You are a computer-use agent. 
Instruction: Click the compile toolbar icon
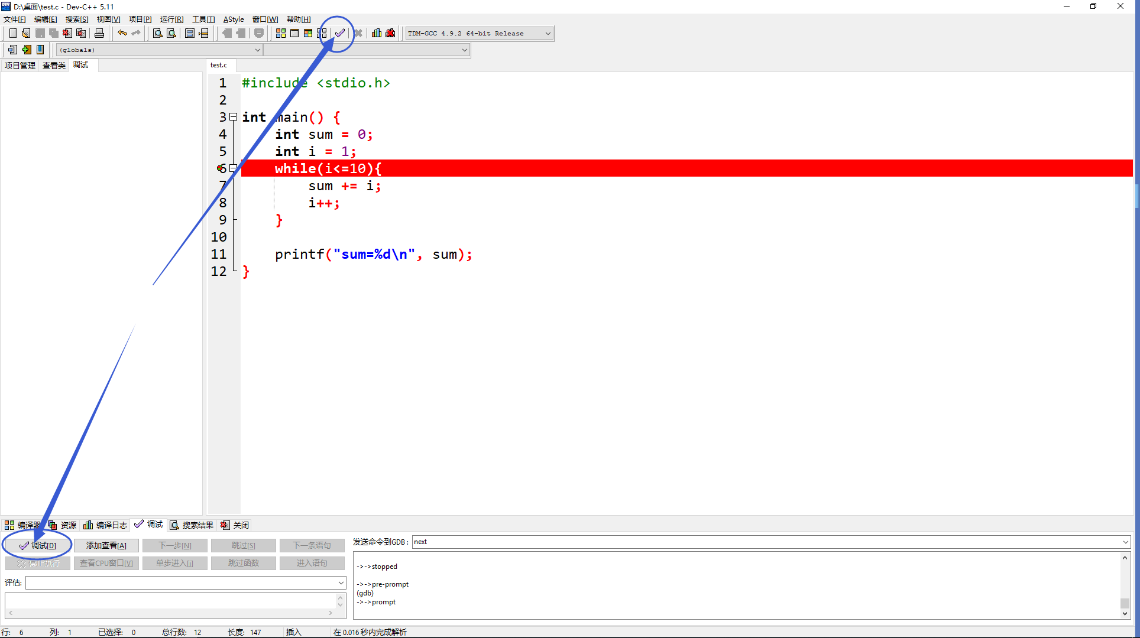click(x=281, y=33)
